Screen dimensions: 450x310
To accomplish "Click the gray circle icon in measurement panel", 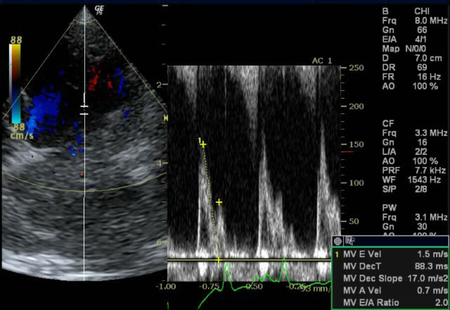I will click(338, 241).
